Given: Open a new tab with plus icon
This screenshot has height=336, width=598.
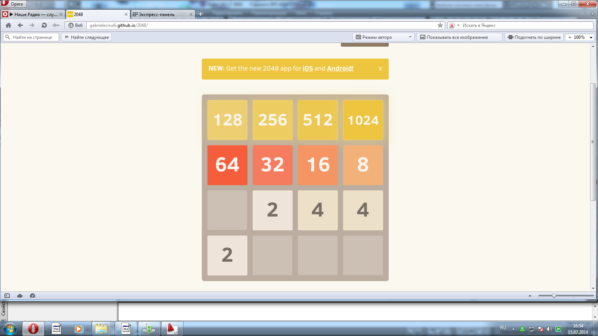Looking at the screenshot, I should pos(200,14).
